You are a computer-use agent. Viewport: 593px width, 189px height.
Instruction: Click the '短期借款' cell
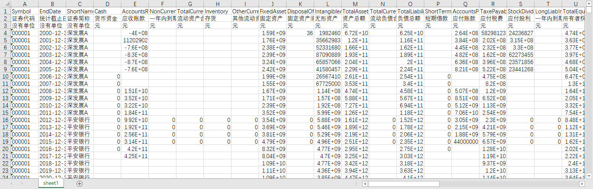pos(438,19)
